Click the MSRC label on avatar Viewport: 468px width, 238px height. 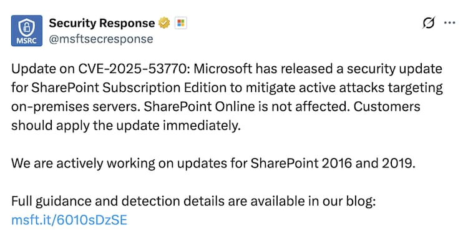[27, 41]
